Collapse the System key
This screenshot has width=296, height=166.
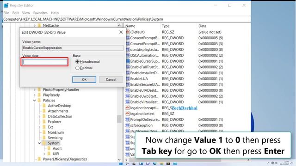tap(39, 143)
